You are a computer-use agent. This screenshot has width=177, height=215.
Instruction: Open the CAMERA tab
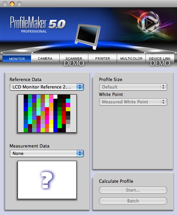(x=45, y=59)
